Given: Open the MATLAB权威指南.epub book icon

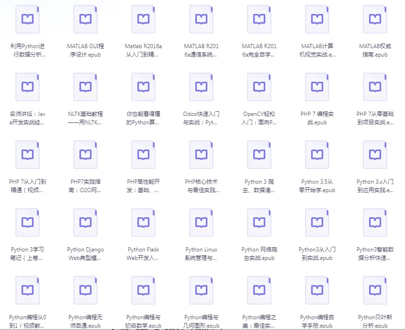Looking at the screenshot, I should pyautogui.click(x=375, y=19).
